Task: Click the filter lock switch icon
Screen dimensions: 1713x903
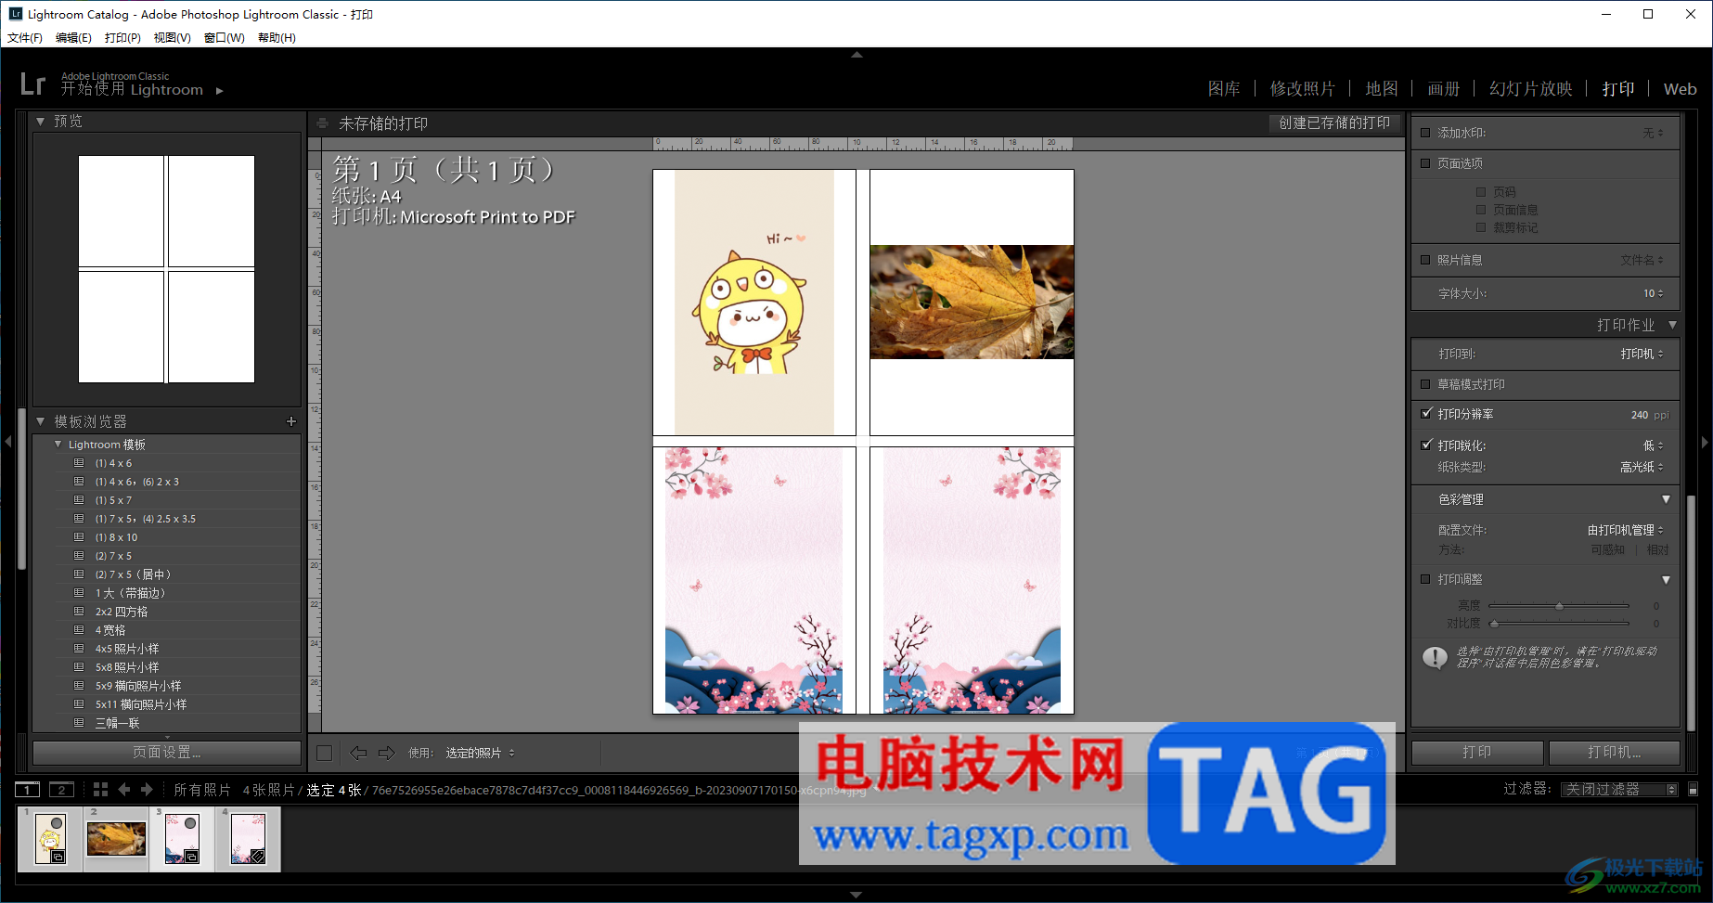Action: [x=1693, y=790]
